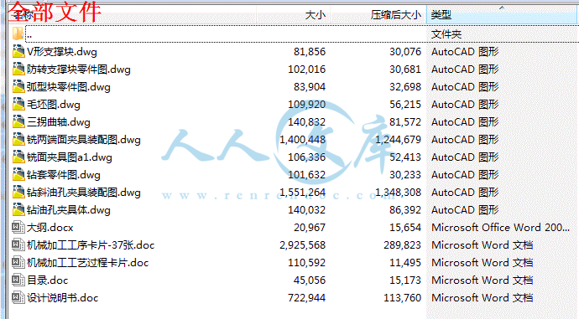579x319 pixels.
Task: Select 机械加工工艺过程卡片.doc file name
Action: click(x=87, y=263)
